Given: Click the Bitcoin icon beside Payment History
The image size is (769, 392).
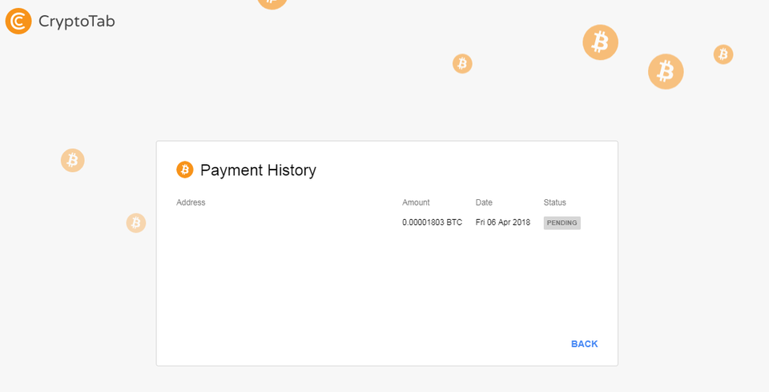Looking at the screenshot, I should tap(185, 170).
